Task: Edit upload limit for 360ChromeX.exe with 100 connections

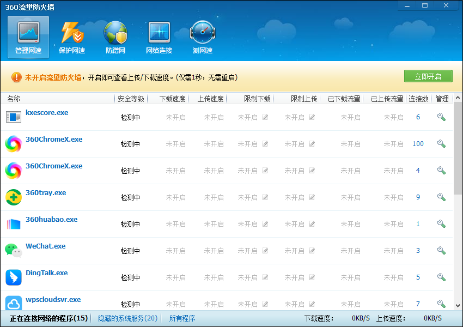Action: (x=312, y=144)
